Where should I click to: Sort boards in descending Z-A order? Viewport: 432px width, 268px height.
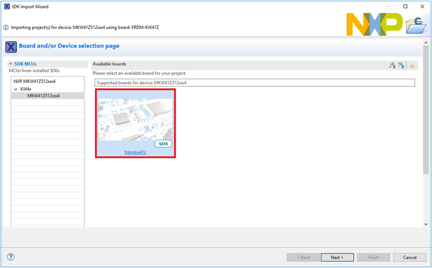click(401, 65)
